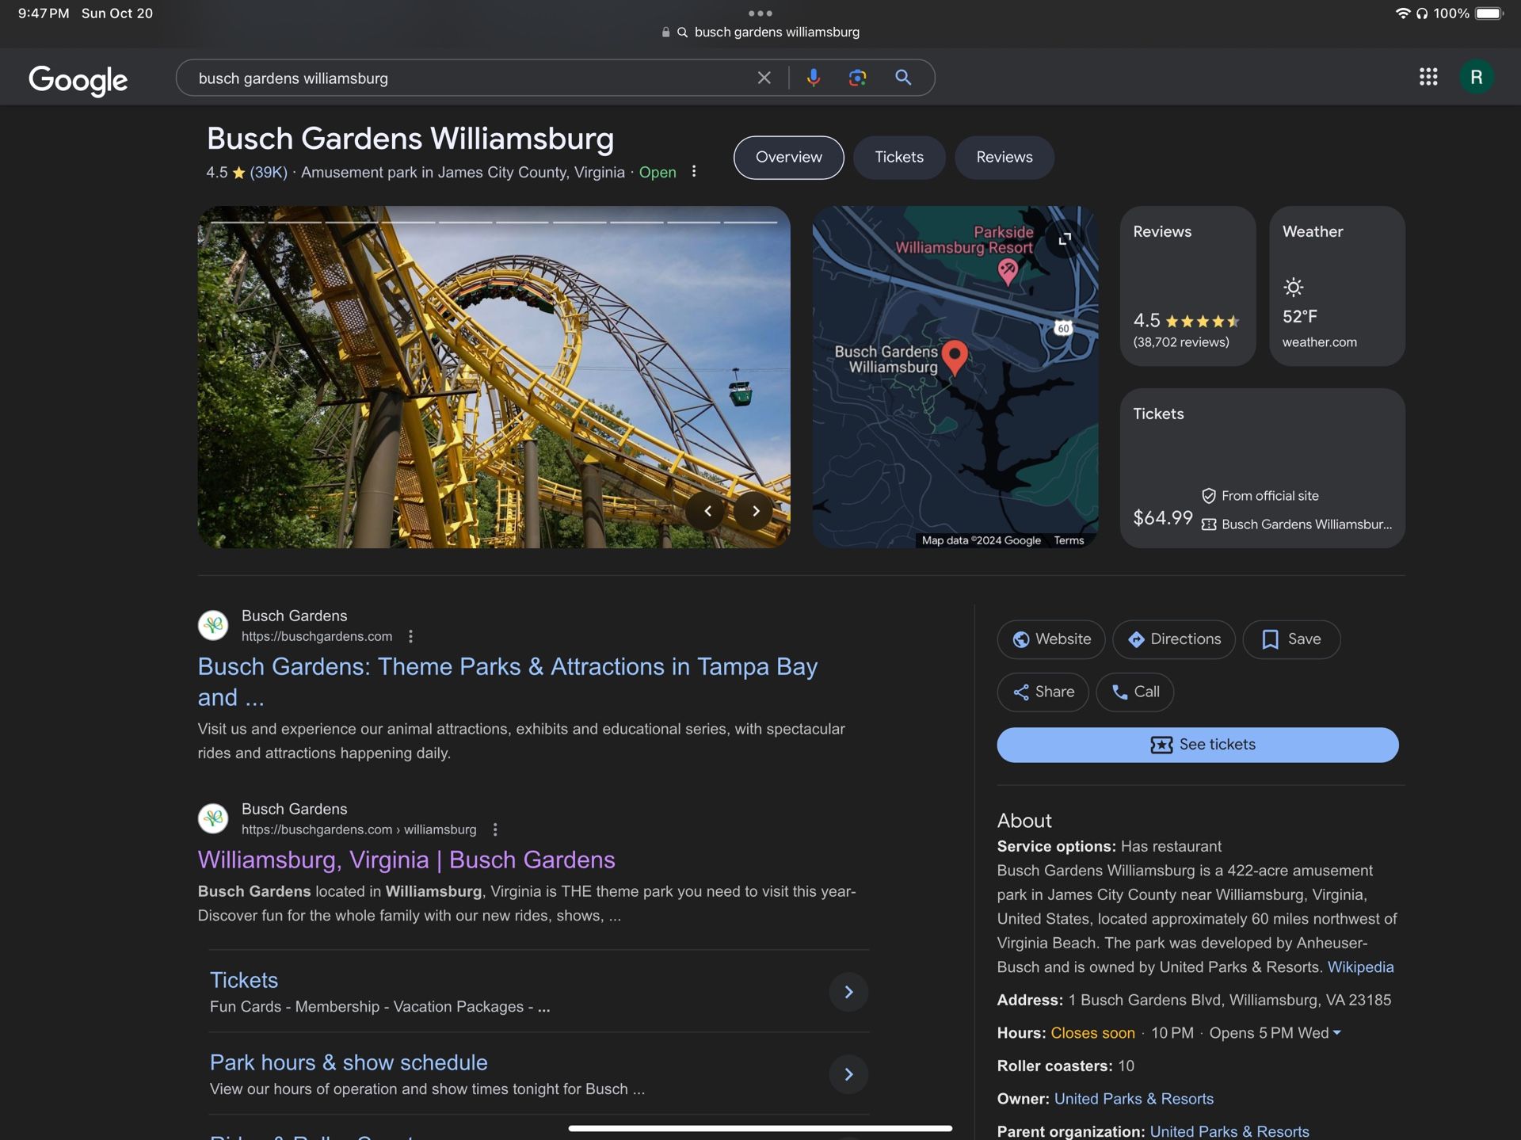Click the magnifier search submit icon
This screenshot has height=1140, width=1521.
point(903,78)
